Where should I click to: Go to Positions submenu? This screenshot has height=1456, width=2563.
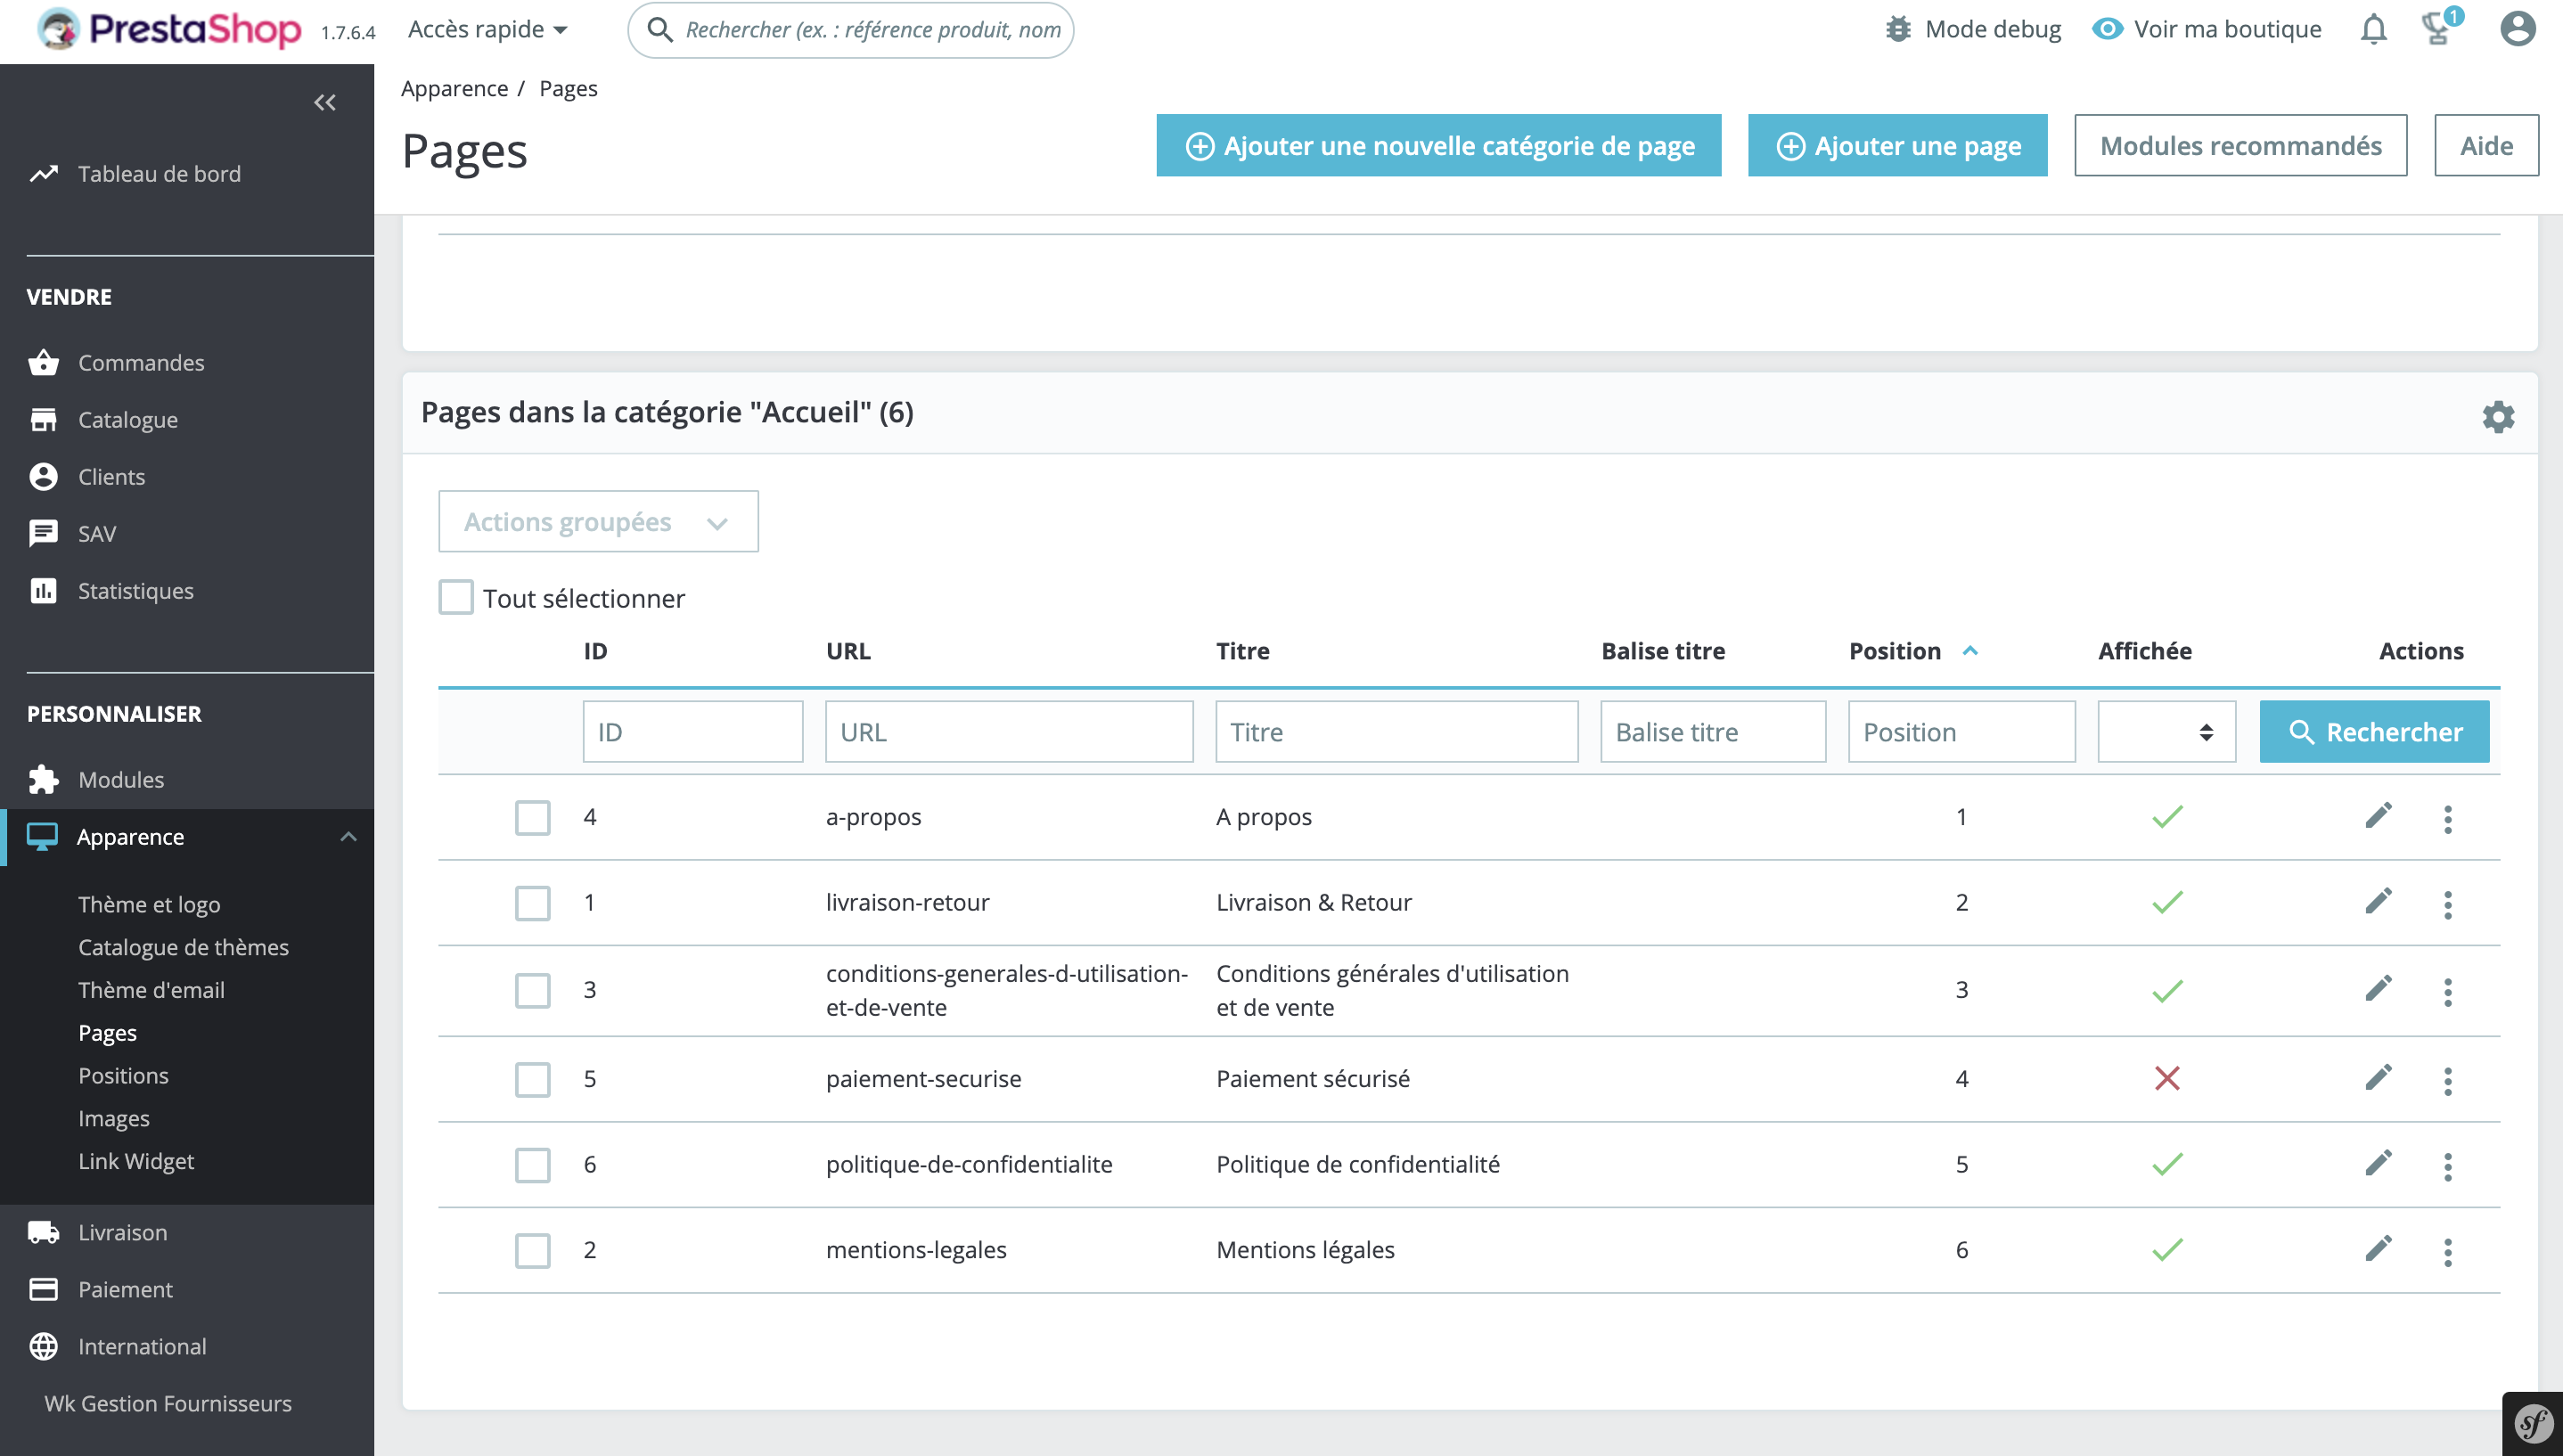[x=123, y=1075]
